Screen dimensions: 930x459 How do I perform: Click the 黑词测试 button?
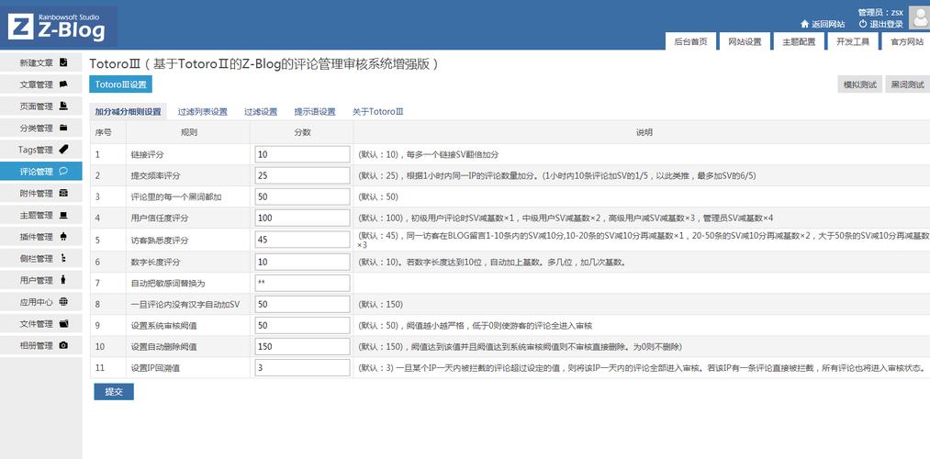coord(907,84)
